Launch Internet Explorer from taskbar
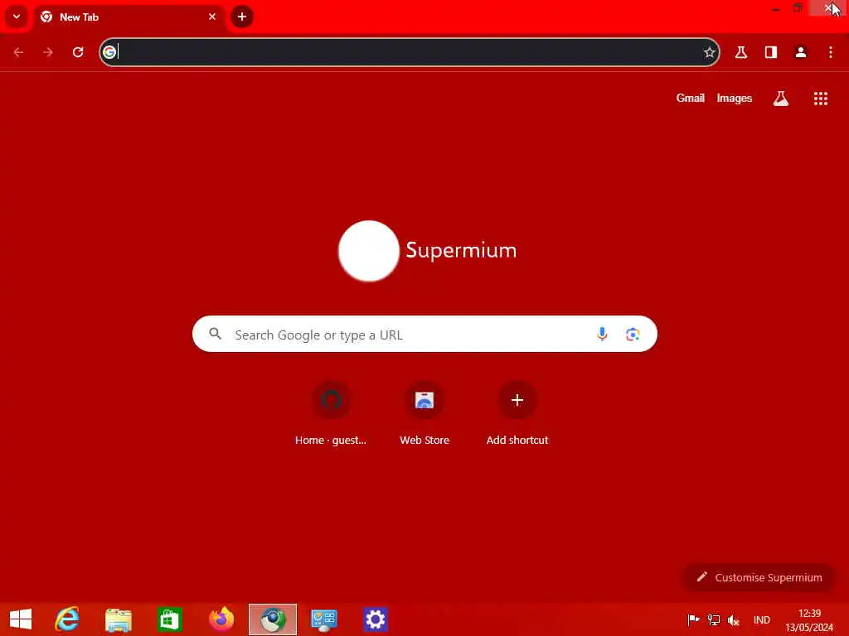The width and height of the screenshot is (849, 636). tap(67, 619)
